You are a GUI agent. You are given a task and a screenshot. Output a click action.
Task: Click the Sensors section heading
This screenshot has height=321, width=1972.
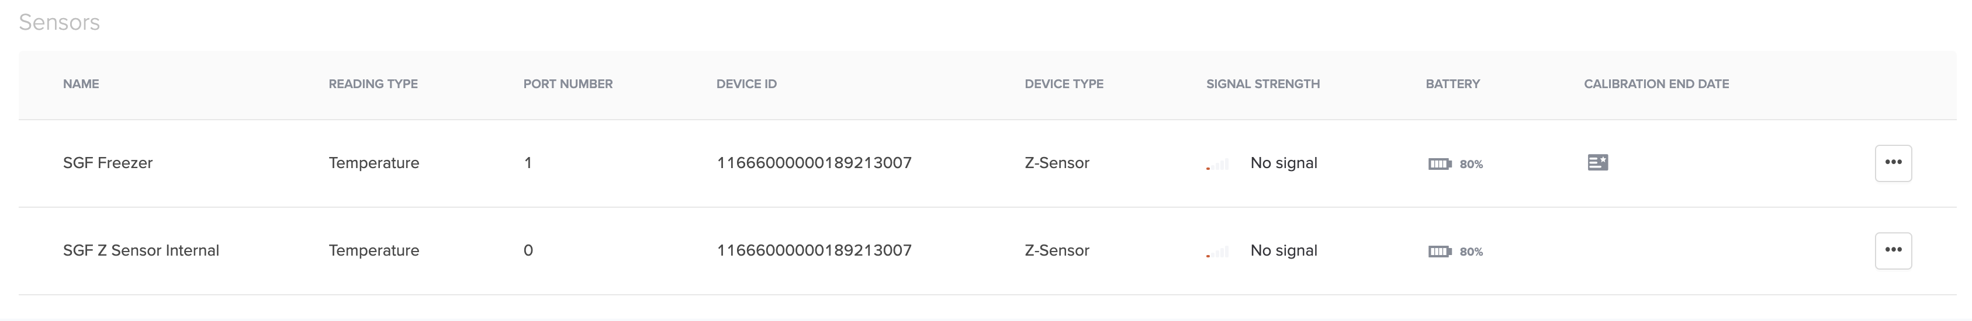click(x=59, y=22)
